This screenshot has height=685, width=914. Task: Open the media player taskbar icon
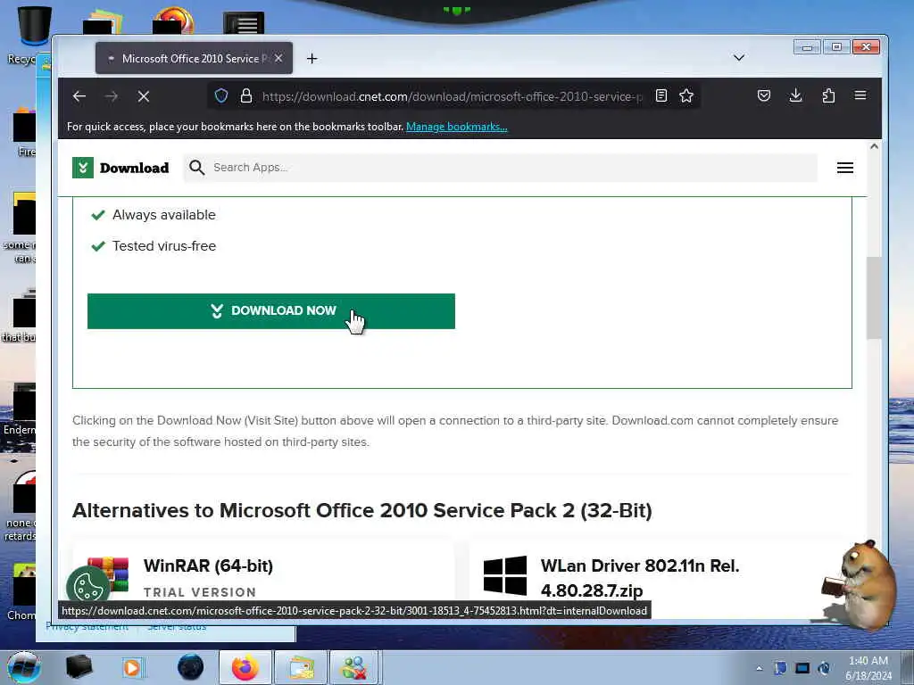[132, 667]
